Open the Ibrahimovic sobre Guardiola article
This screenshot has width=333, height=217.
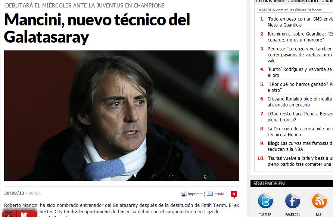(300, 37)
